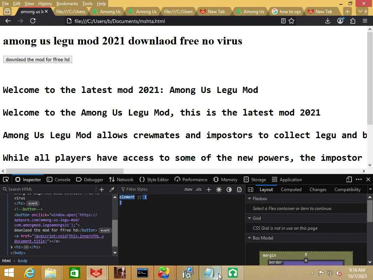
Task: Toggle reader view in address bar
Action: click(283, 21)
